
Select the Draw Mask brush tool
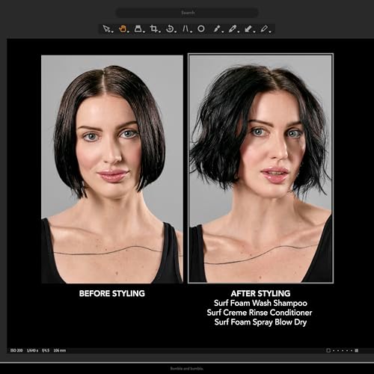[217, 29]
